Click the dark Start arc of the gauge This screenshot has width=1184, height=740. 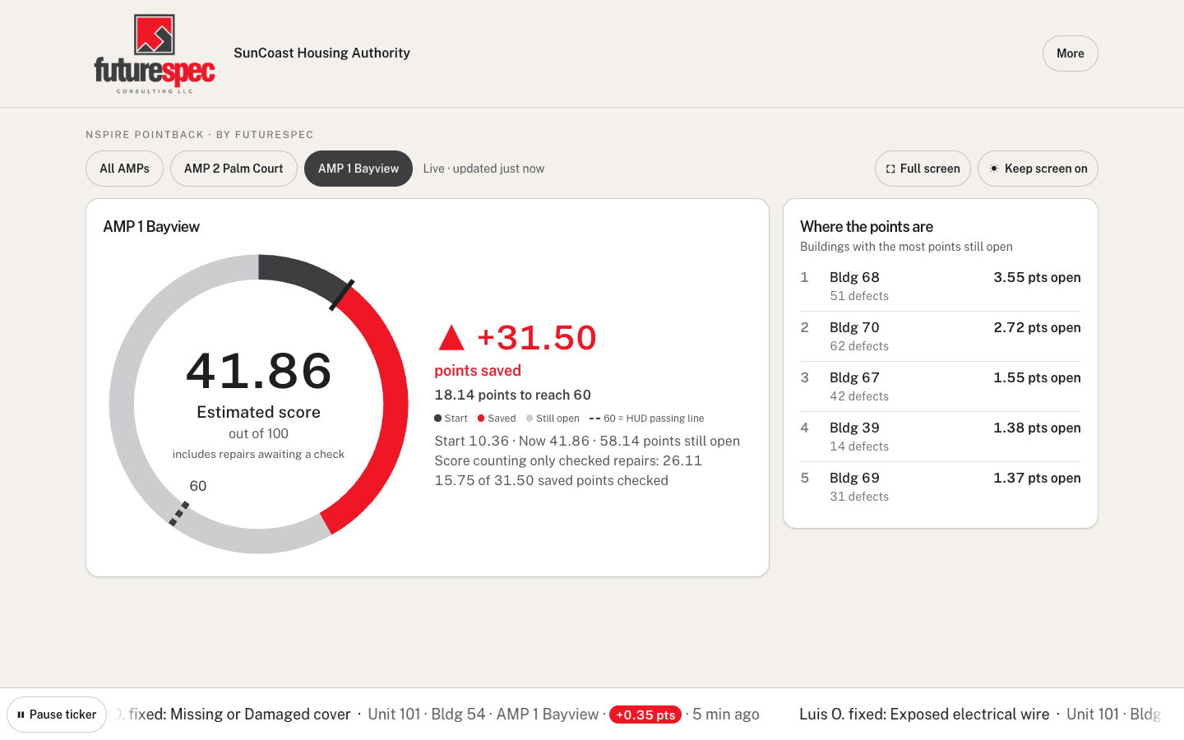point(303,274)
